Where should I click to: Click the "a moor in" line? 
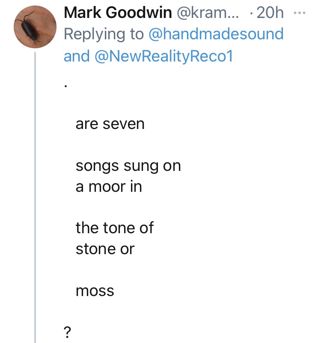point(109,187)
